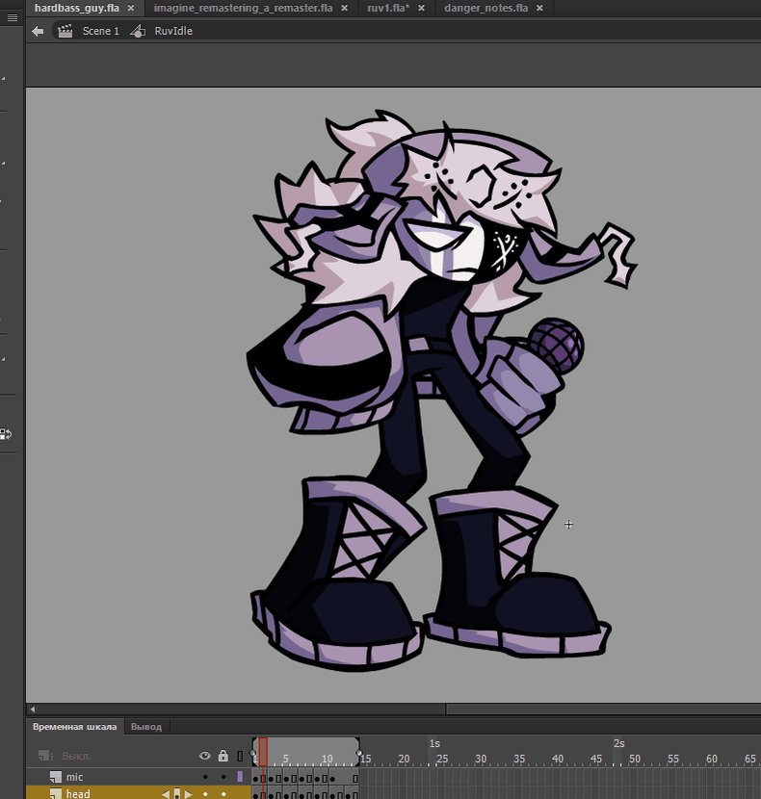Click RuvIdle breadcrumb label

173,31
